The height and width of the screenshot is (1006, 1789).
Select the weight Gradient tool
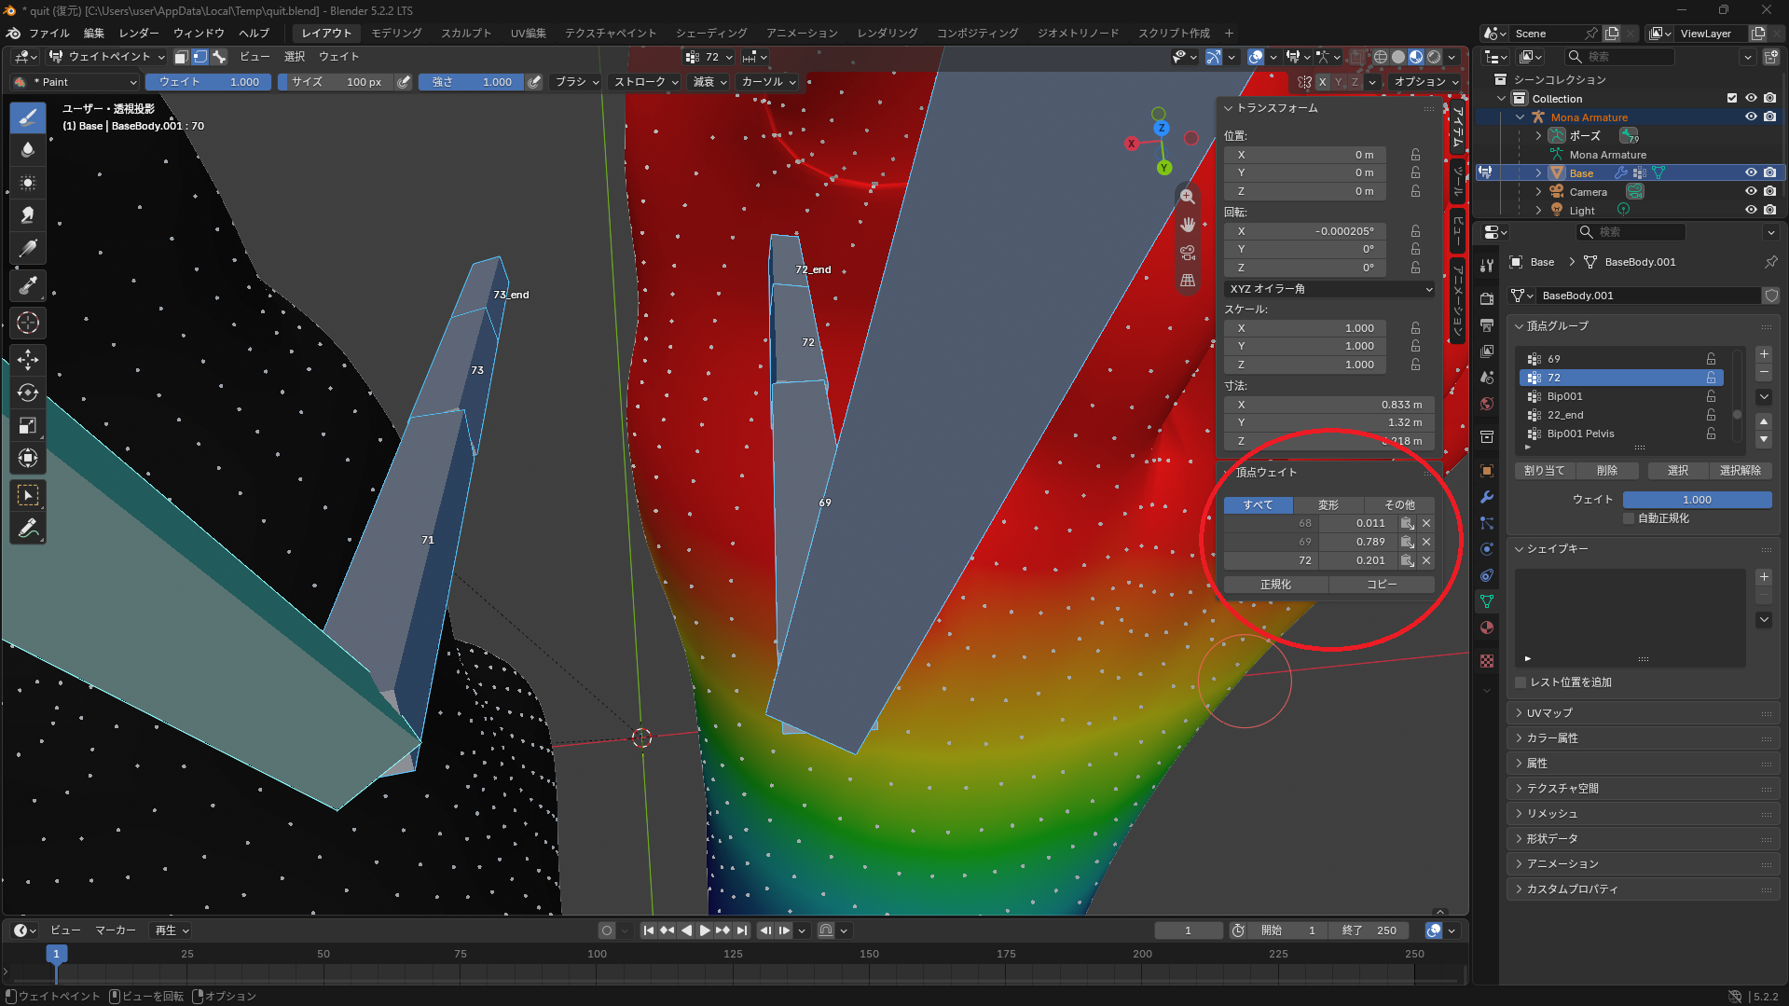pyautogui.click(x=28, y=248)
